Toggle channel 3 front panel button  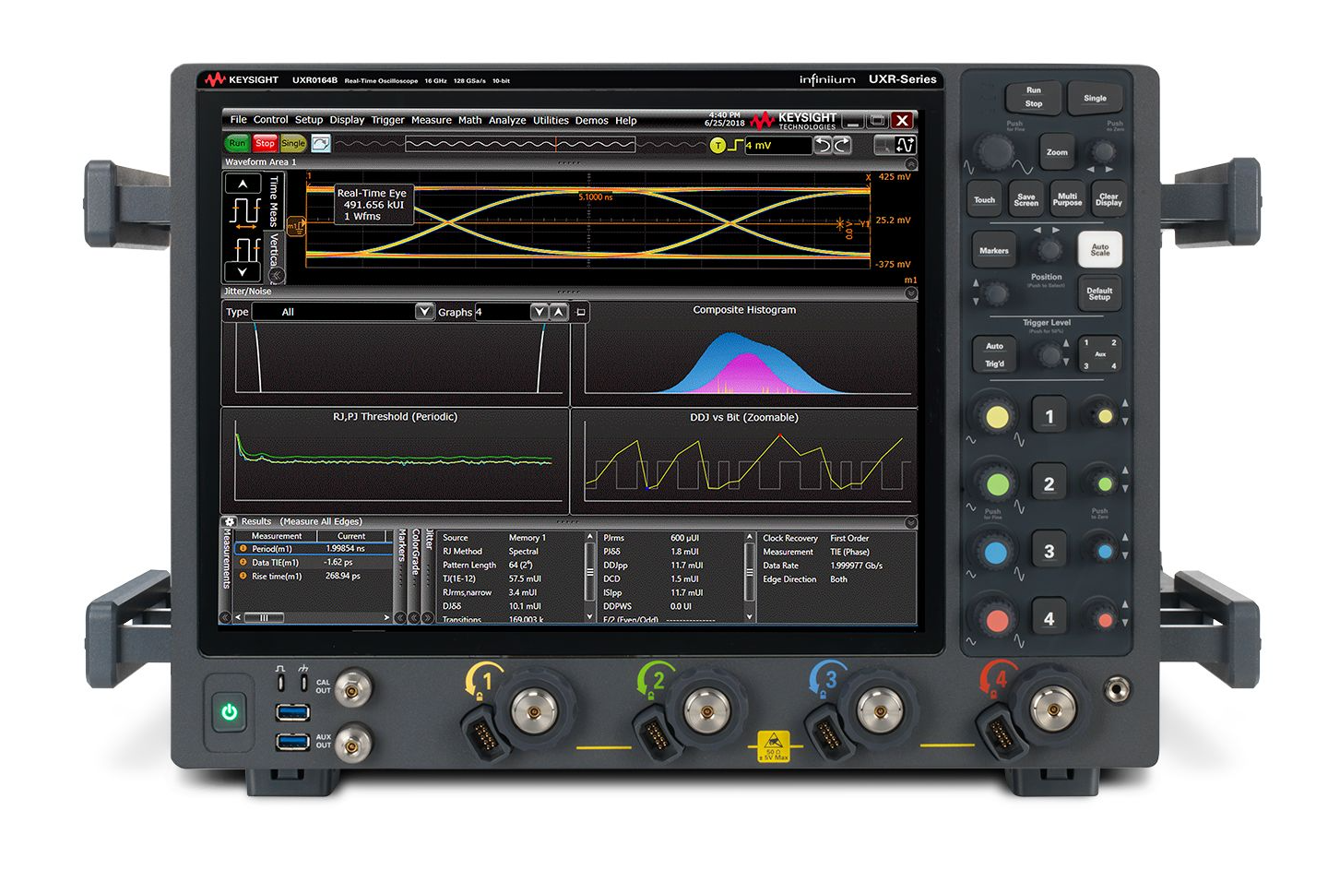(1049, 552)
